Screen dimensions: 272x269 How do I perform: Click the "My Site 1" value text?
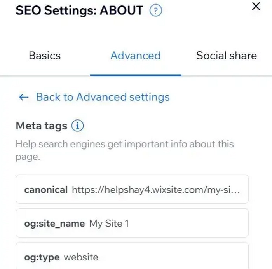tap(109, 224)
